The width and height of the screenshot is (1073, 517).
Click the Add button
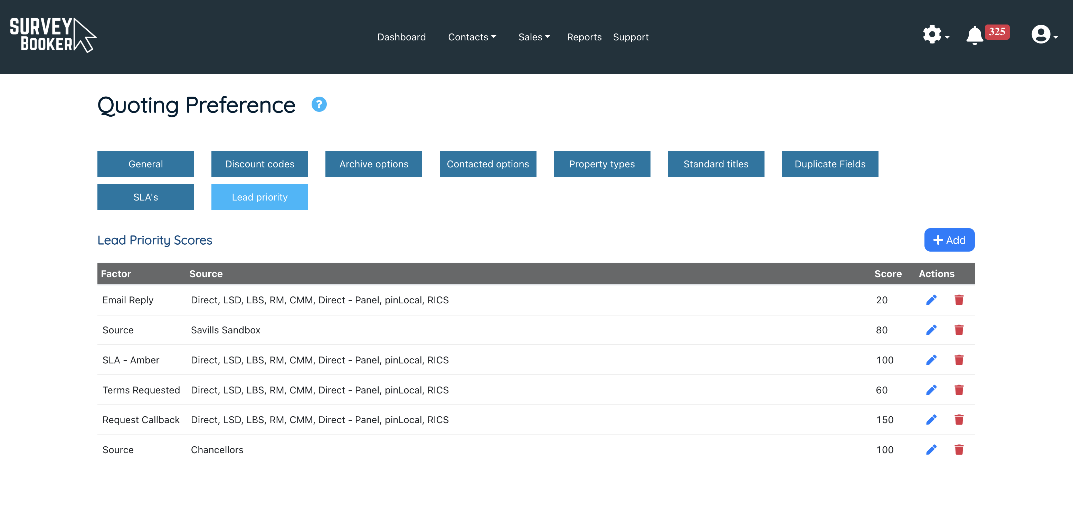[x=949, y=240]
